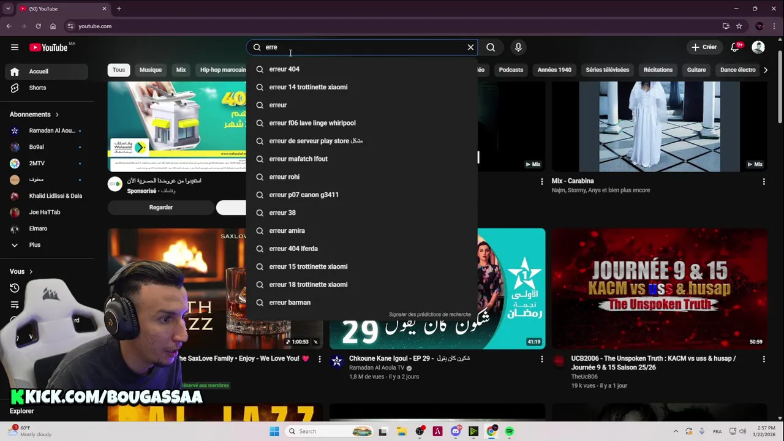The height and width of the screenshot is (441, 784).
Task: Open more options for Mix - Carabina
Action: tap(764, 181)
